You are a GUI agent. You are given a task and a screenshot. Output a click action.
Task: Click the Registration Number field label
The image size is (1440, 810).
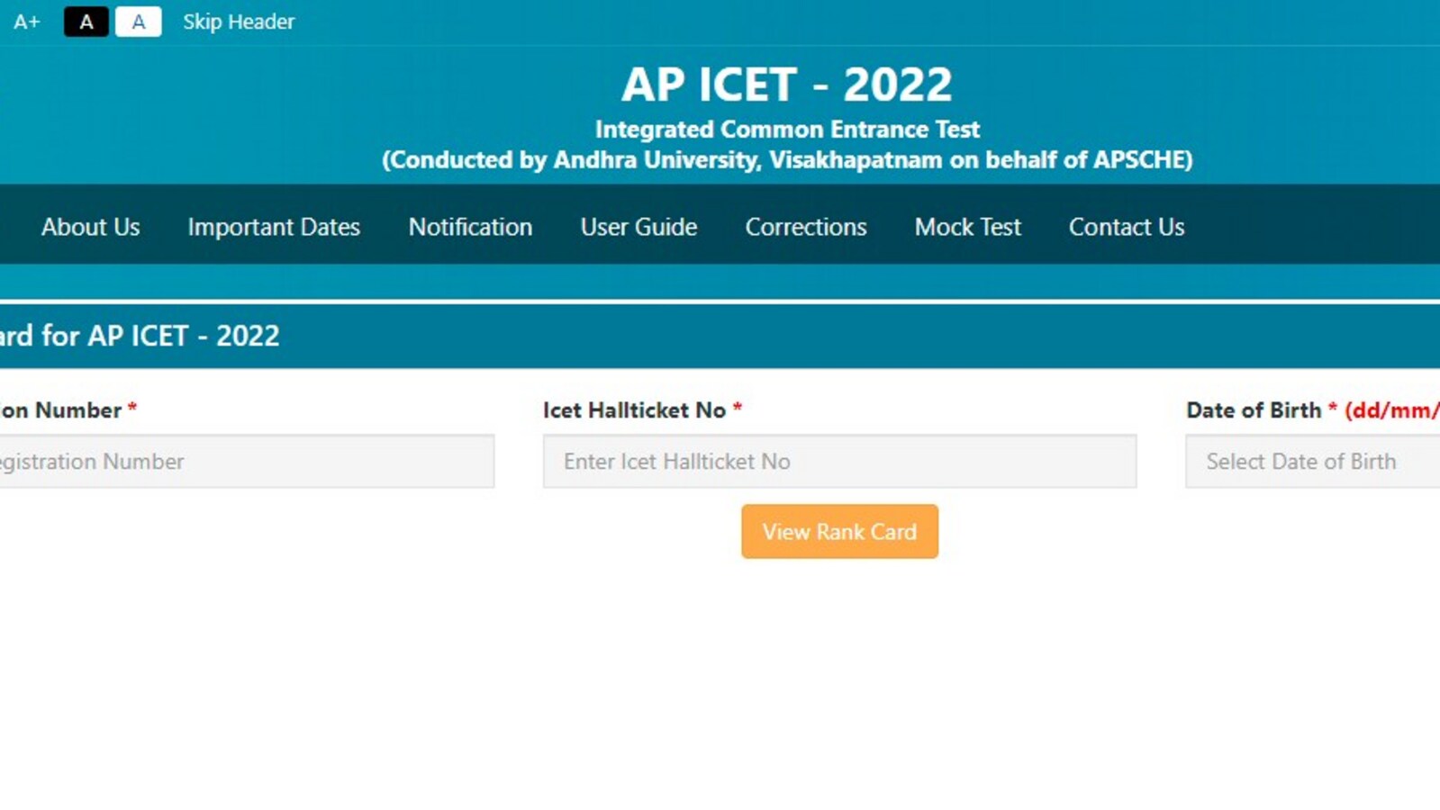61,410
